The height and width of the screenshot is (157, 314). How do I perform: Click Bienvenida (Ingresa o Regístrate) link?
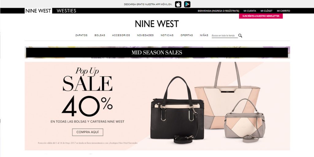218,11
